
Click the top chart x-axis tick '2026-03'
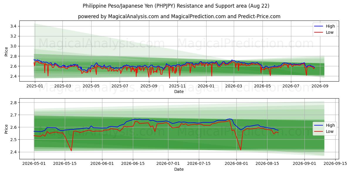tap(234, 86)
